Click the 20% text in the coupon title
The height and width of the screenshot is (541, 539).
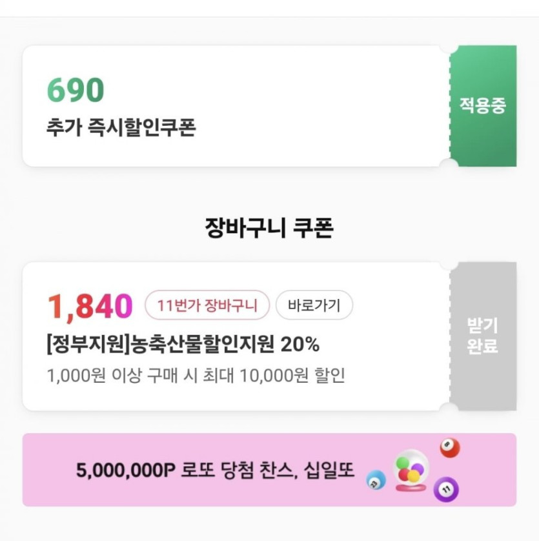click(x=300, y=345)
